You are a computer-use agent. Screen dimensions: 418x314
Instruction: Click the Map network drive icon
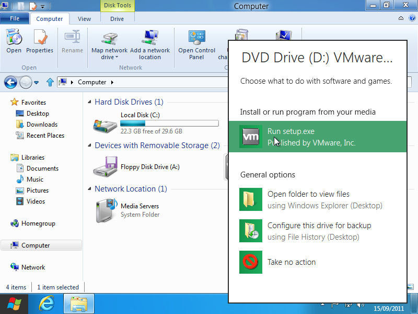tap(109, 39)
